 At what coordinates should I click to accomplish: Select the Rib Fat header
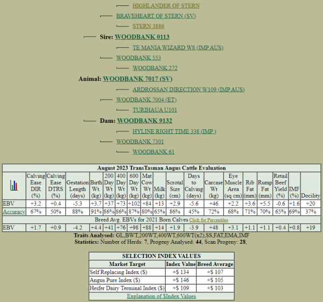click(250, 186)
